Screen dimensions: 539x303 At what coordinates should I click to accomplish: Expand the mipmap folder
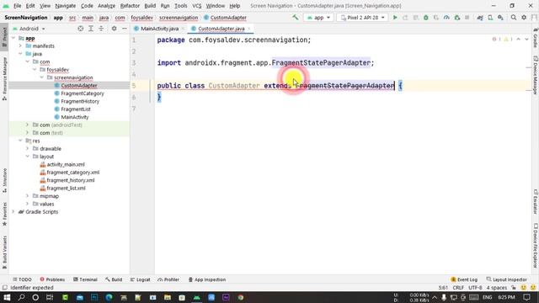click(28, 196)
